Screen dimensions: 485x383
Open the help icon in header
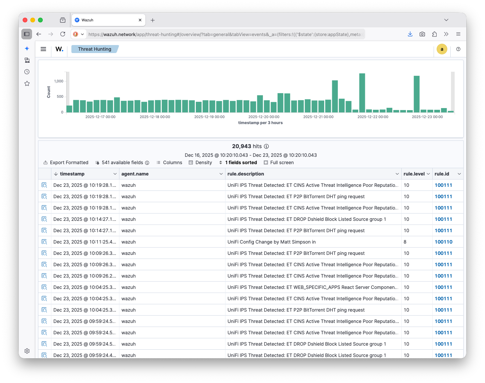coord(458,49)
